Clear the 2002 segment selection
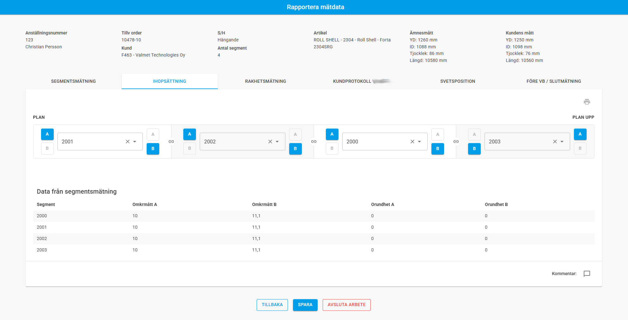The width and height of the screenshot is (628, 320). point(270,142)
